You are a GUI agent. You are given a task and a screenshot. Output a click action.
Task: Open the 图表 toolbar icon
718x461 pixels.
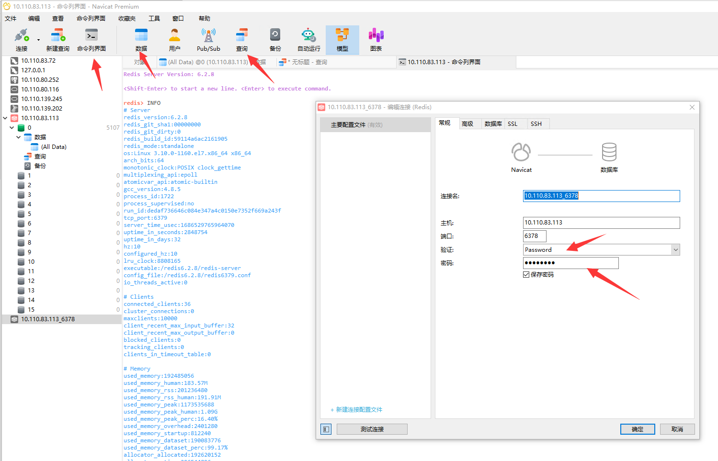pyautogui.click(x=376, y=40)
